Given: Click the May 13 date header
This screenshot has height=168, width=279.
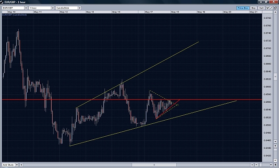Looking at the screenshot, I should coord(90,12).
